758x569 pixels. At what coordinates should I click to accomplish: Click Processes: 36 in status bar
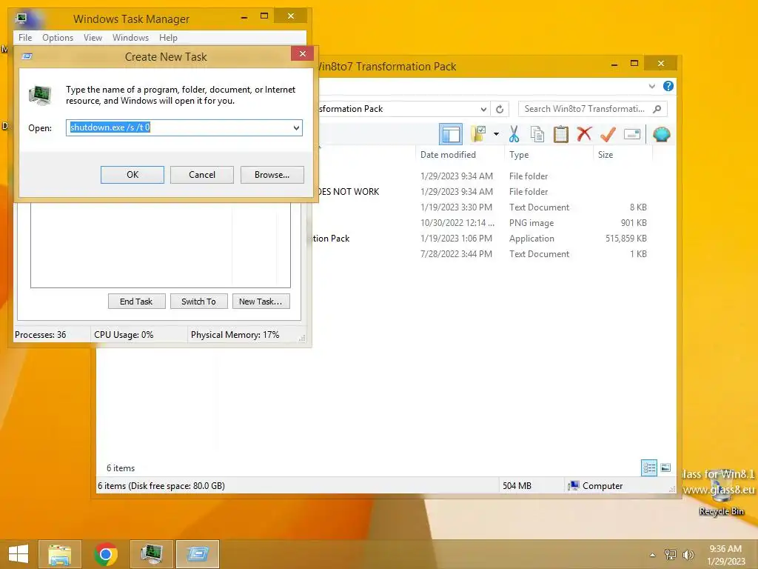click(x=41, y=335)
